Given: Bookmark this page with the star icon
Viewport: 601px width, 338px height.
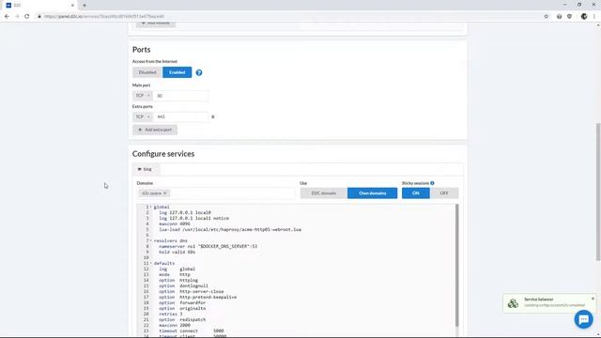Looking at the screenshot, I should 547,17.
